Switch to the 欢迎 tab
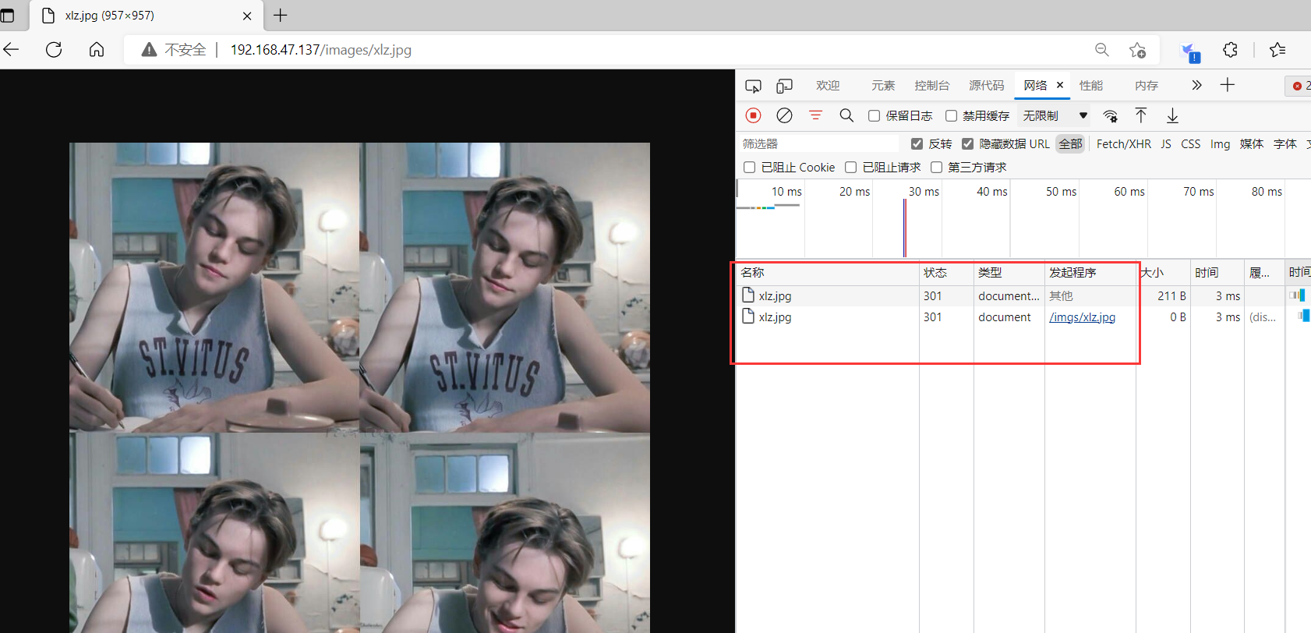 tap(828, 86)
